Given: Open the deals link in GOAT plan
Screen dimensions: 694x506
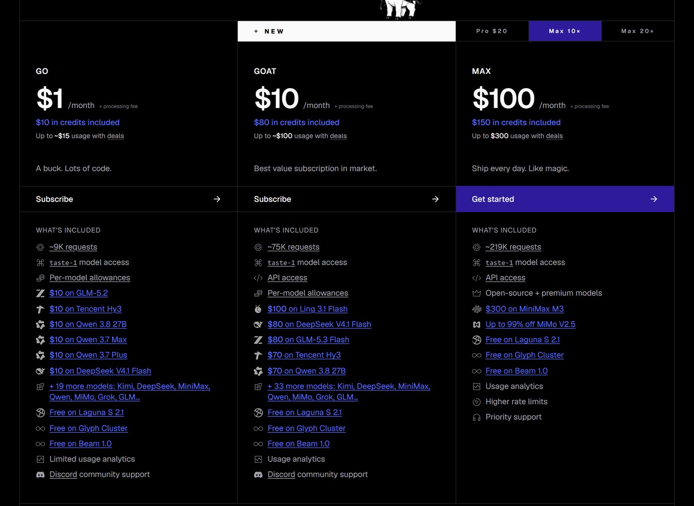Looking at the screenshot, I should 339,136.
